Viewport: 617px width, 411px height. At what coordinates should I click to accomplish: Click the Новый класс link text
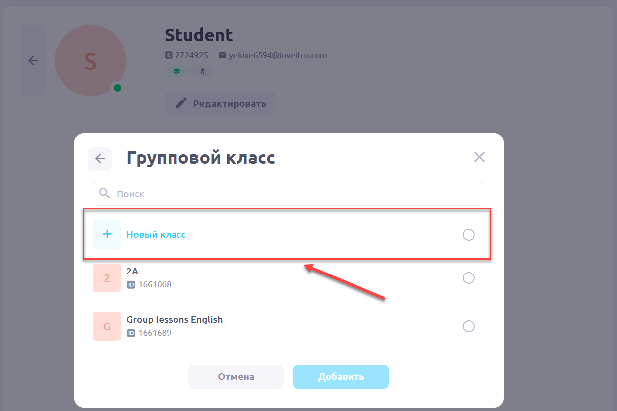[156, 235]
